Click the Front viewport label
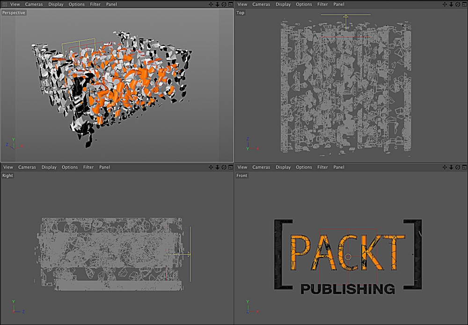 pos(242,175)
